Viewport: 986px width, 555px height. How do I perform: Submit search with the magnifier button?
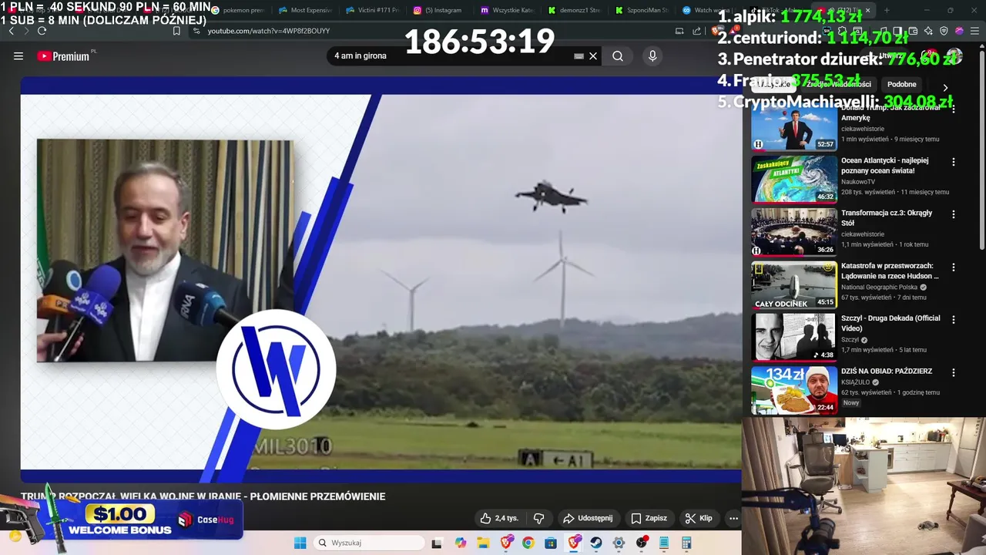pyautogui.click(x=618, y=55)
